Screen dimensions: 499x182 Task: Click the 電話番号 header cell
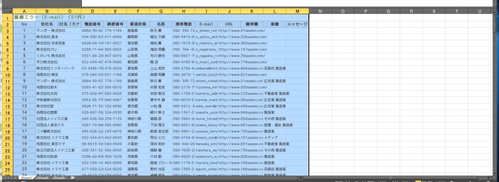[92, 24]
